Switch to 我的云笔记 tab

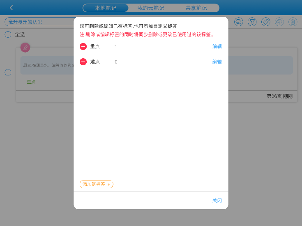pyautogui.click(x=151, y=8)
